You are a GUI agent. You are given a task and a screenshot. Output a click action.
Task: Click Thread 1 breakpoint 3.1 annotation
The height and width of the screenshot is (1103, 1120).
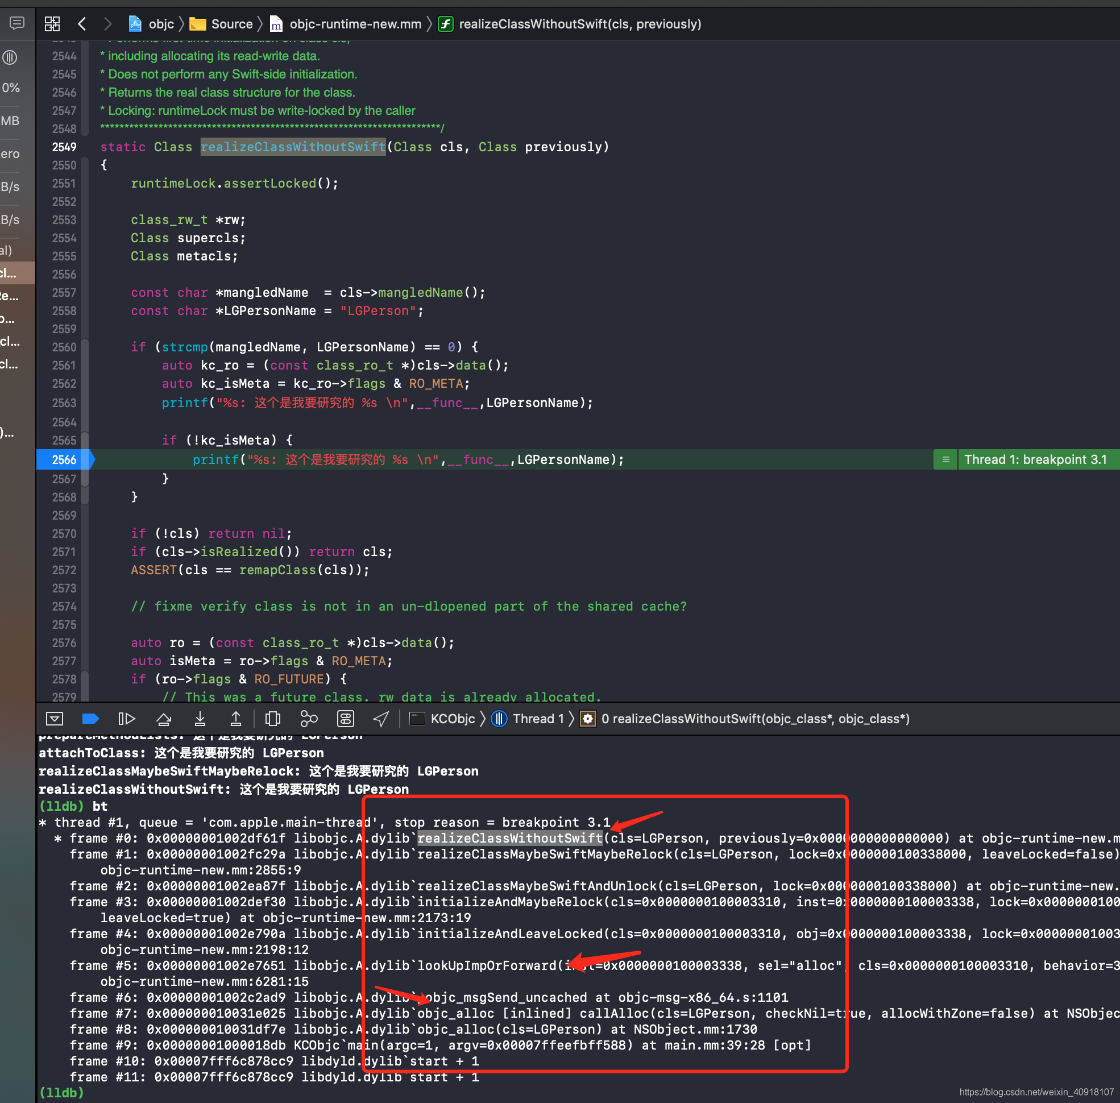(1035, 459)
